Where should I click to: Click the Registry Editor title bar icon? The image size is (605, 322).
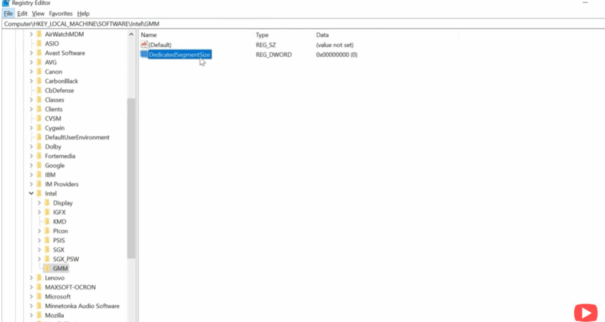6,3
